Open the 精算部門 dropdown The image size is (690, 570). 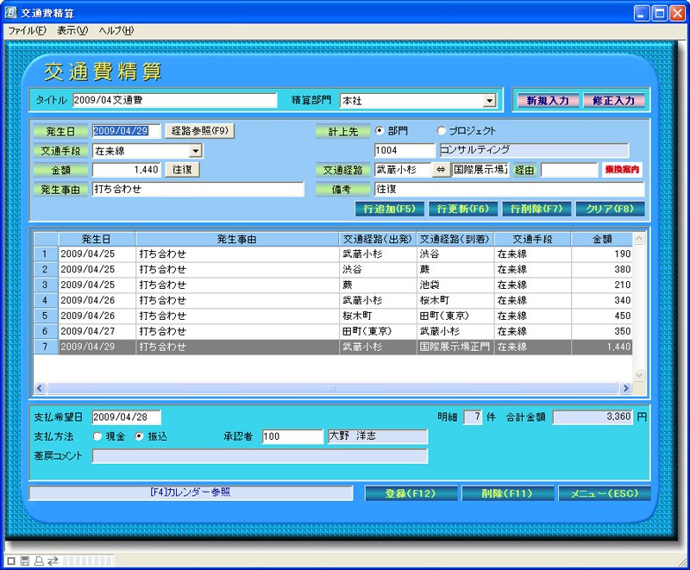click(x=489, y=101)
